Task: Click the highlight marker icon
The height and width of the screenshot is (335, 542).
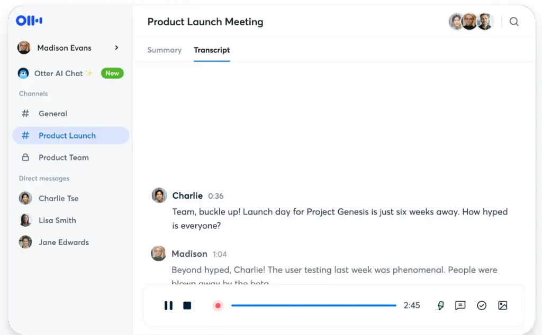Action: pyautogui.click(x=440, y=305)
